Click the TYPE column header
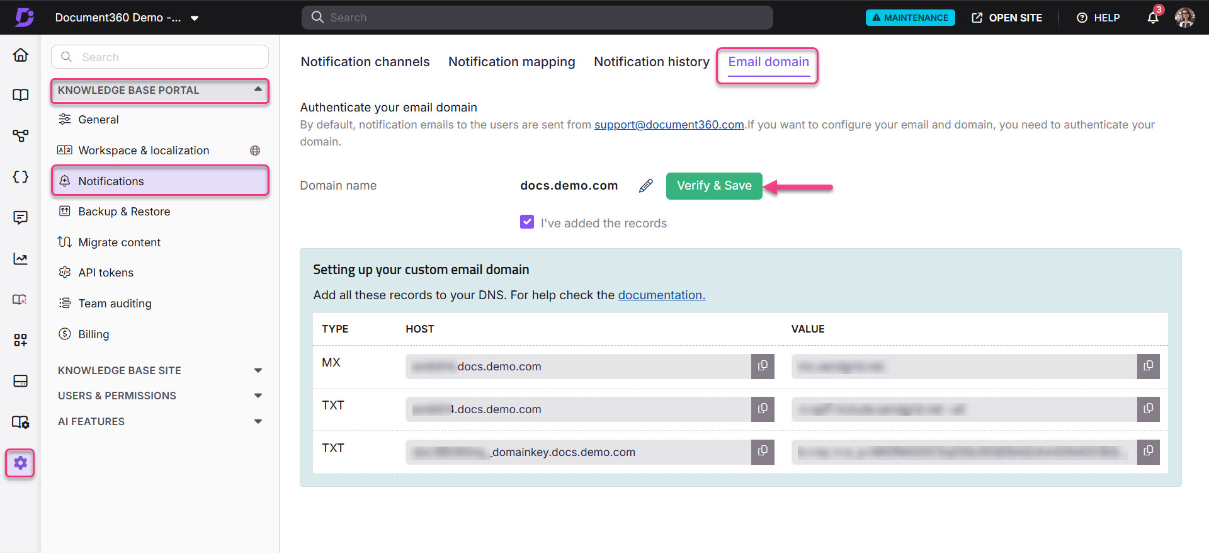 pos(335,329)
